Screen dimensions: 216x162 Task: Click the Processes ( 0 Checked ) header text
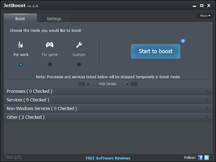point(29,91)
